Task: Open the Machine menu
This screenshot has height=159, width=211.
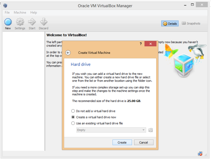Action: click(x=20, y=12)
